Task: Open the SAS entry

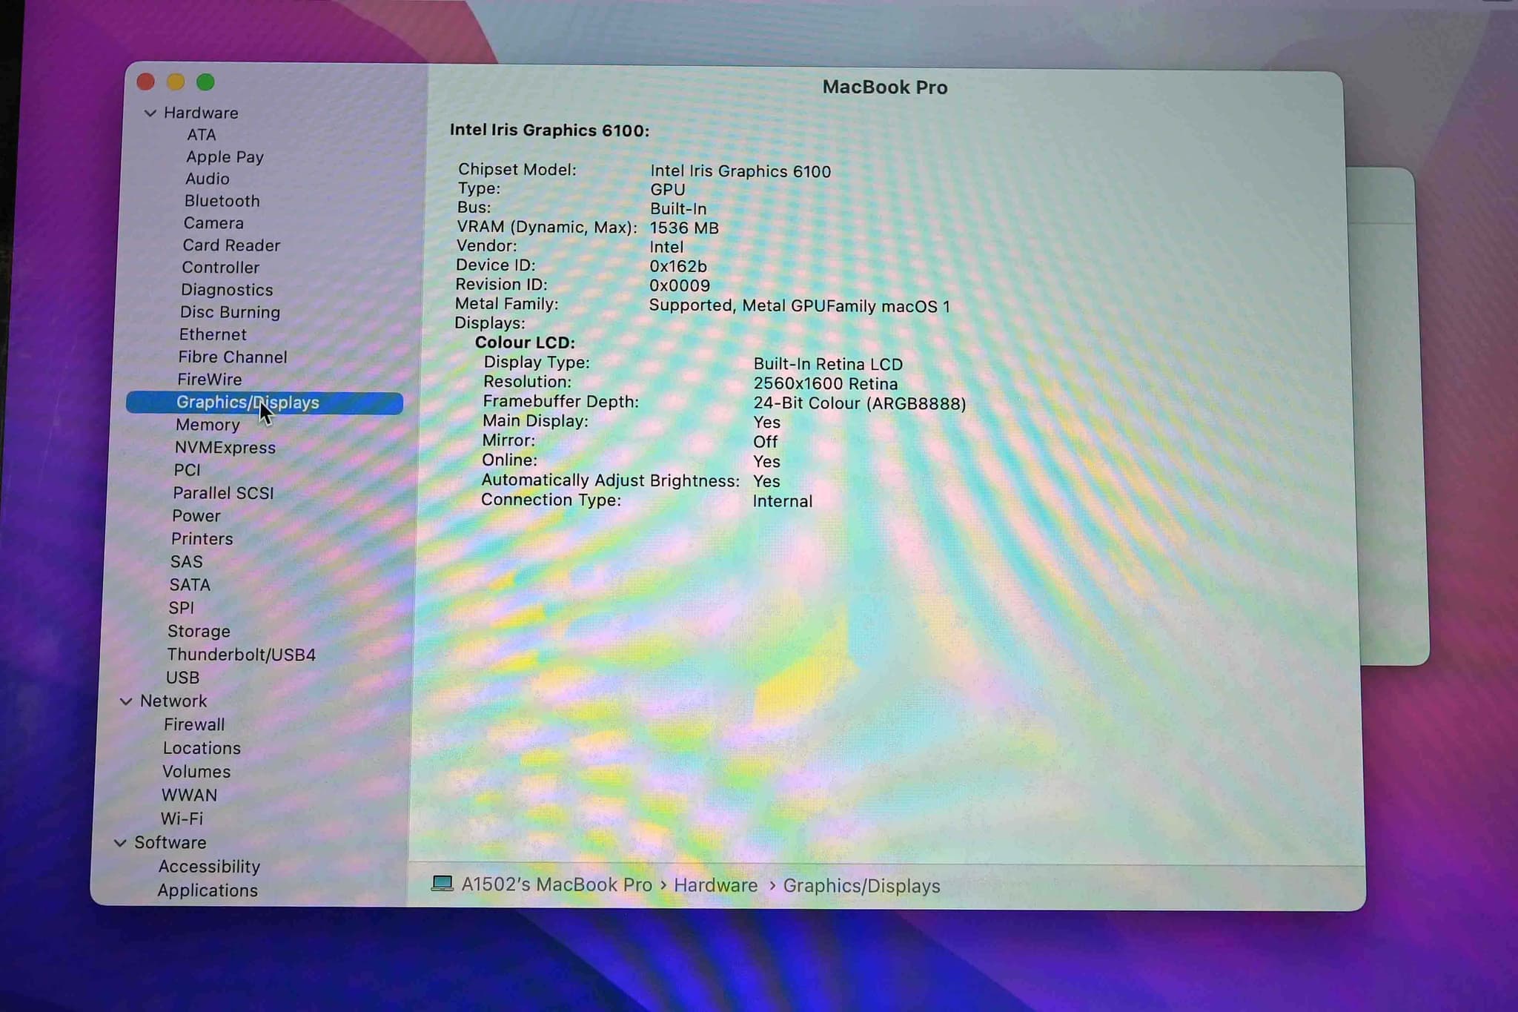Action: click(186, 562)
